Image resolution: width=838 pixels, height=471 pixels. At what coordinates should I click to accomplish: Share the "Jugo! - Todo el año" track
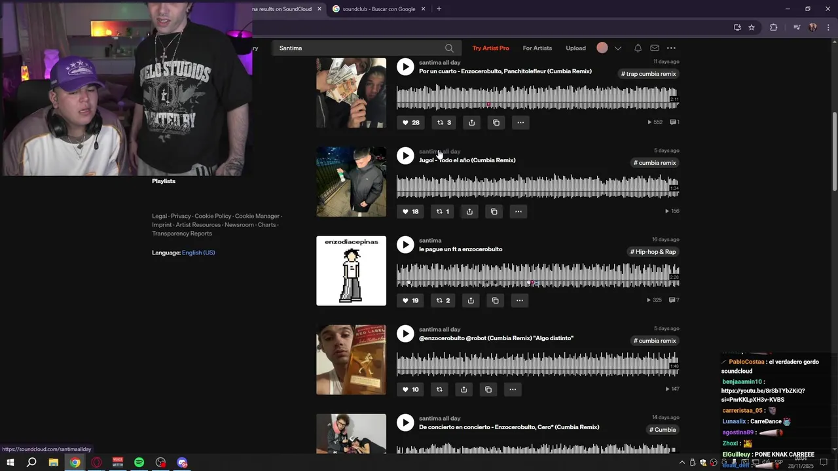469,211
